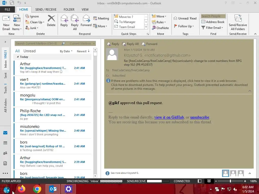
Task: Delete the selected message
Action: (x=51, y=21)
